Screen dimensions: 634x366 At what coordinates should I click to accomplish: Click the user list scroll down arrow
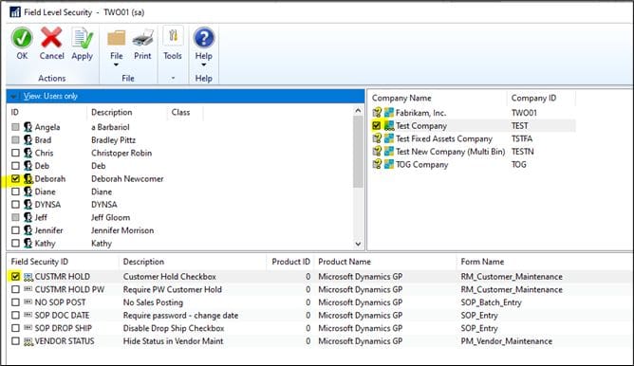358,244
